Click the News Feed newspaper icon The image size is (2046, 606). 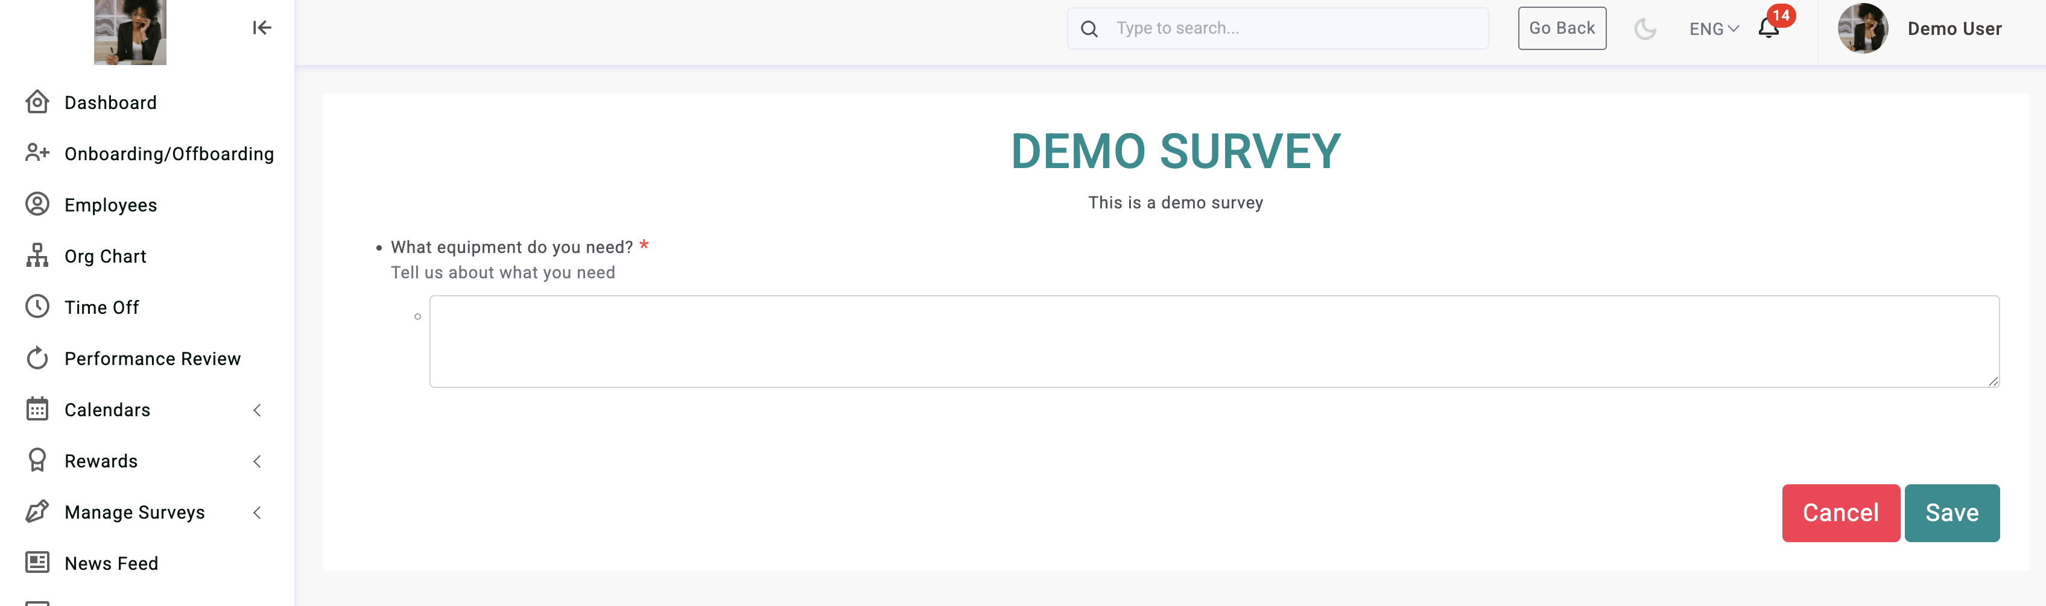coord(37,563)
